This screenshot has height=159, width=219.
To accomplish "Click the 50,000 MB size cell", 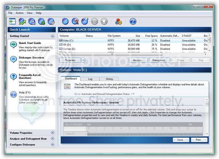I will coord(134,49).
